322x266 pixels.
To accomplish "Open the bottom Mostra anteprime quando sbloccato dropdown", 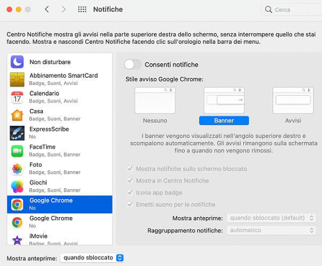I will point(92,258).
